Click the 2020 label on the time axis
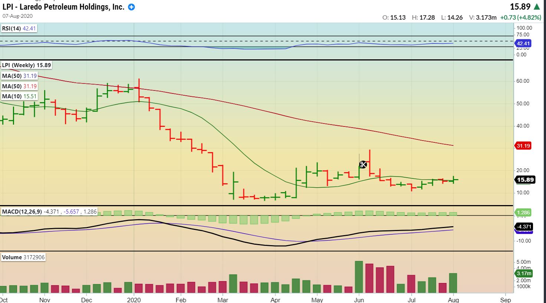Viewport: 546px width, 303px height. click(x=134, y=300)
